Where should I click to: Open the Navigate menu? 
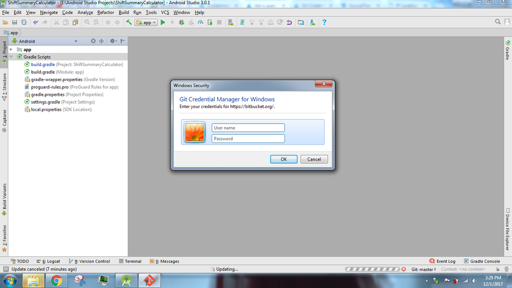click(x=49, y=12)
